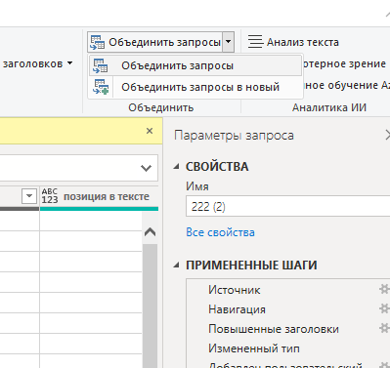Click the ABC123 data type icon

(x=50, y=196)
